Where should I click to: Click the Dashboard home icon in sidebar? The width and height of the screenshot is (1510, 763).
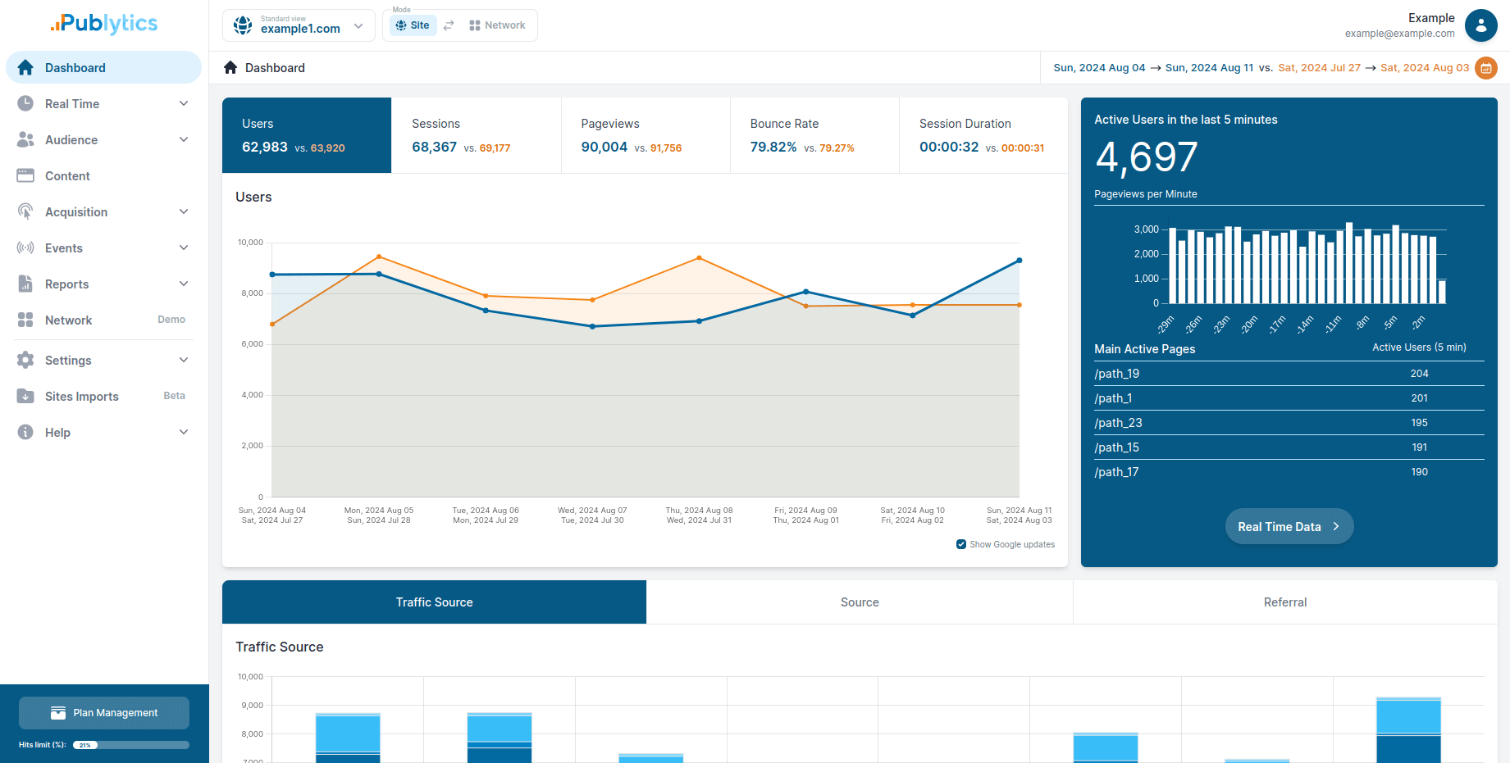tap(25, 68)
